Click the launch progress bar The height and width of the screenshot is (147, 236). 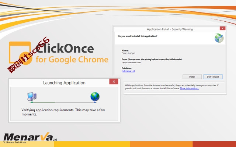63,102
